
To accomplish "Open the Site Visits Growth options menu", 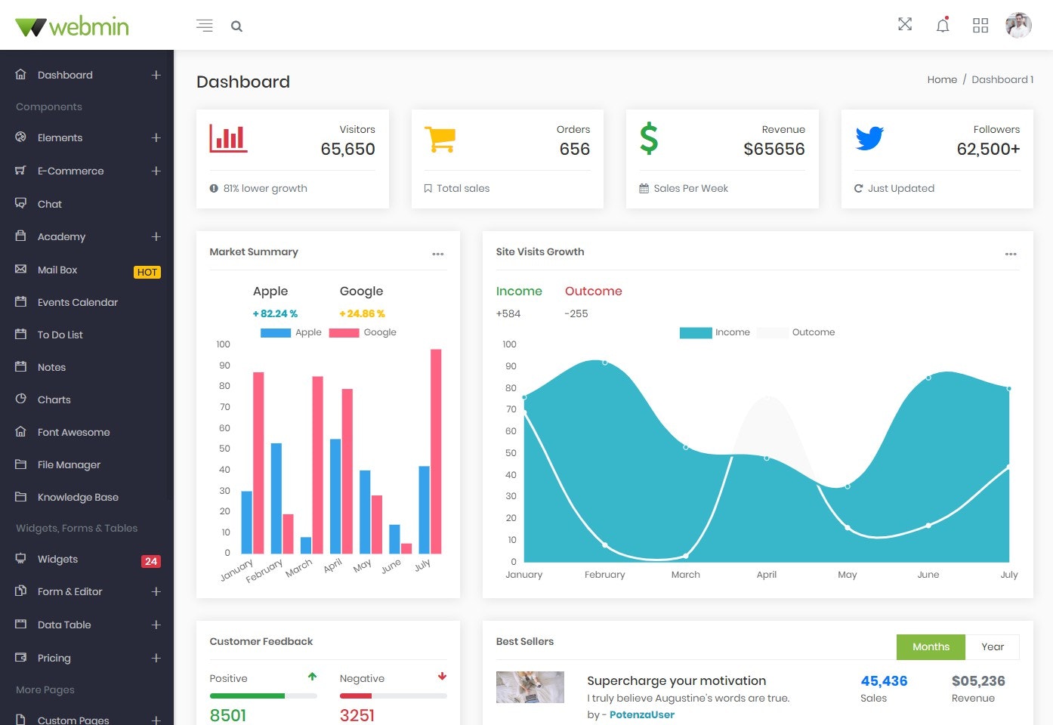I will point(1011,254).
